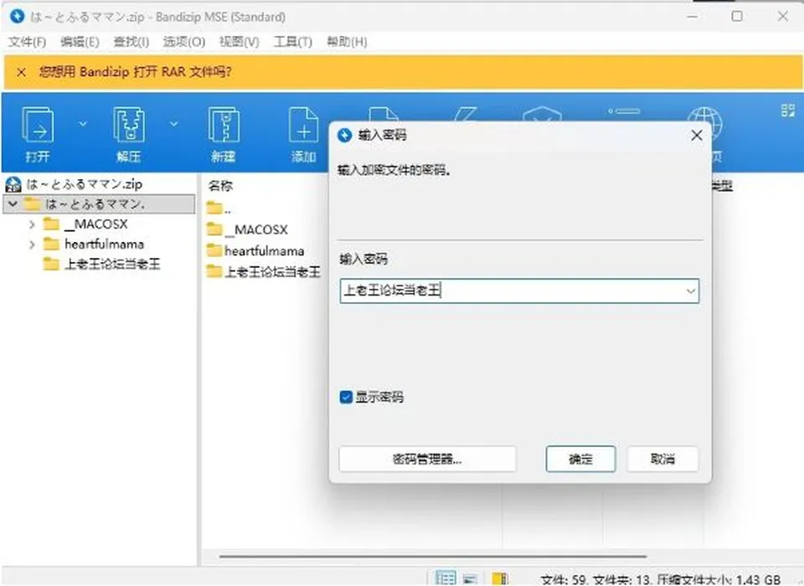Expand the heartfulmama folder in tree
Image resolution: width=804 pixels, height=586 pixels.
coord(32,244)
